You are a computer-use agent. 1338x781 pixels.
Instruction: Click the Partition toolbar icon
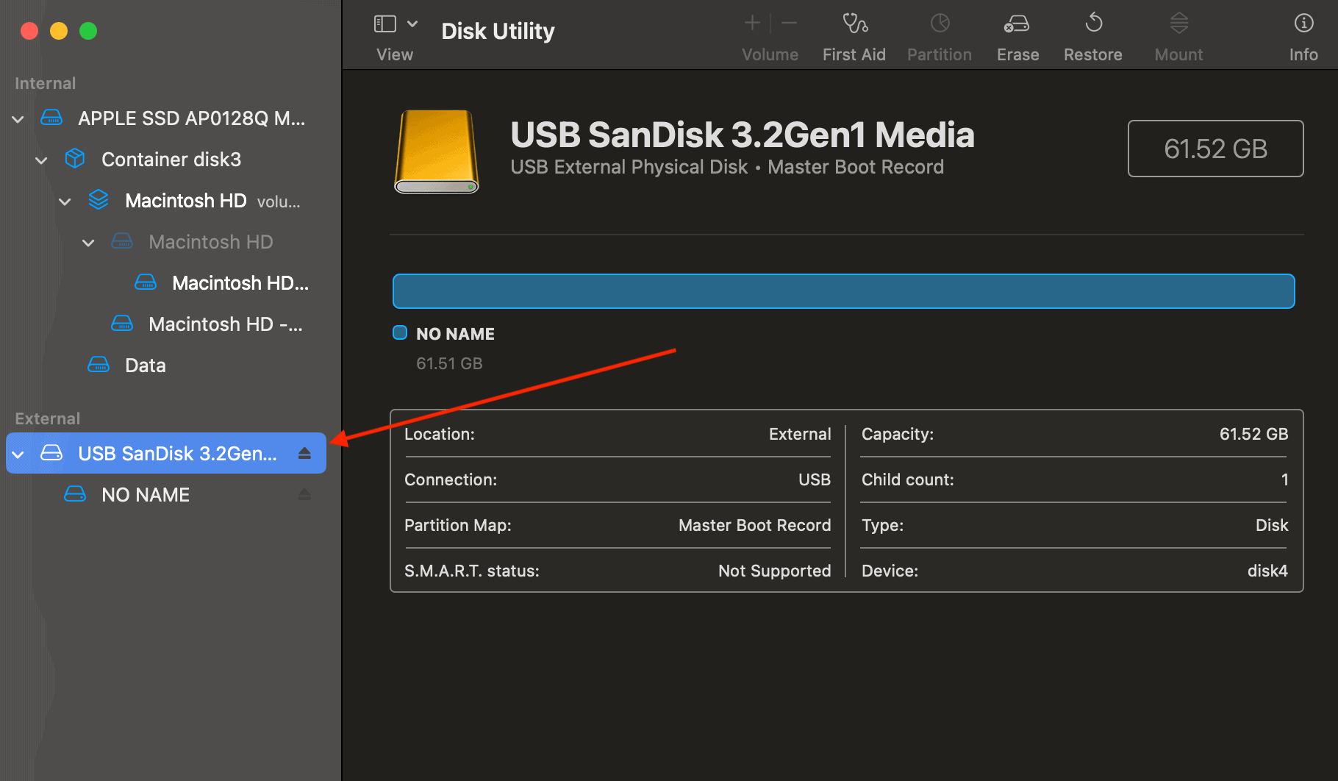pos(939,24)
